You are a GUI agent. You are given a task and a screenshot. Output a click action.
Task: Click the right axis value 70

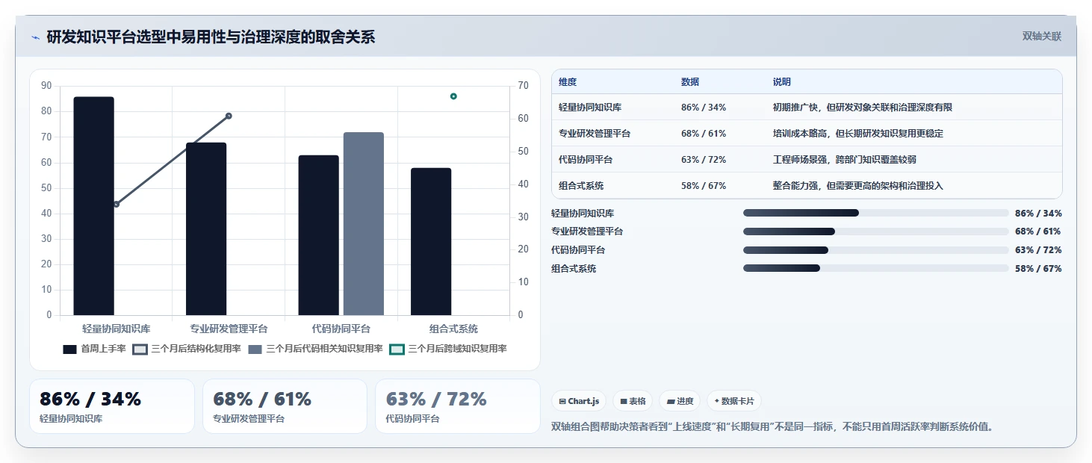pyautogui.click(x=523, y=86)
